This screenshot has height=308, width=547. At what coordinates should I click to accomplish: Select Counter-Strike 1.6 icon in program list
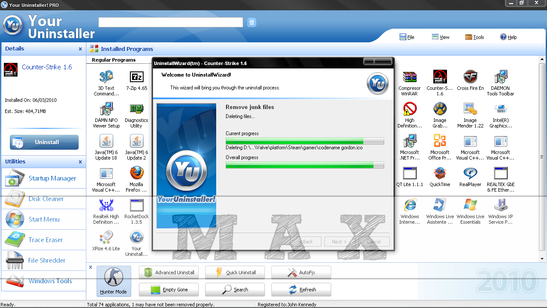(440, 77)
